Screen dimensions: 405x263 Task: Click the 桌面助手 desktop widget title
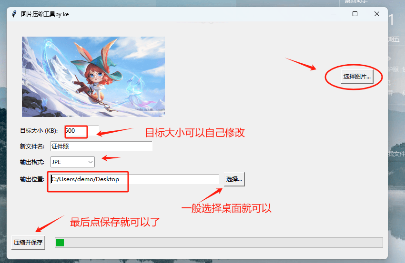[356, 1]
